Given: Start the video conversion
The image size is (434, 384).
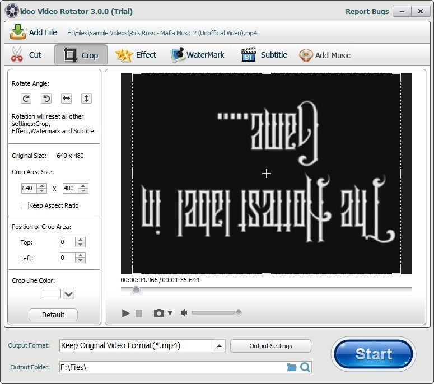Looking at the screenshot, I should tap(374, 354).
